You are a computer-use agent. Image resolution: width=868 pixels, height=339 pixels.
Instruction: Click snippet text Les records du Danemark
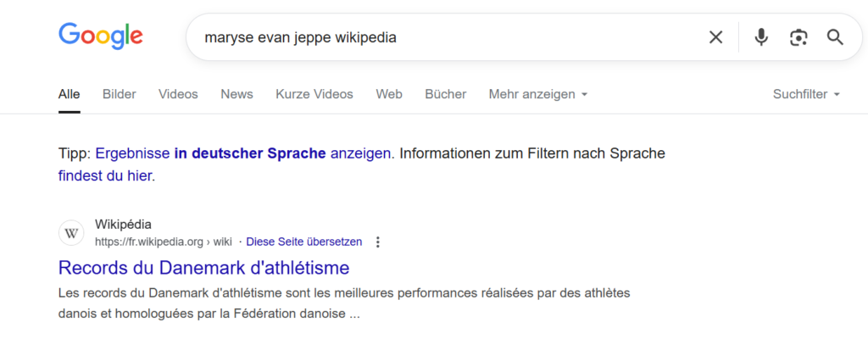[344, 303]
